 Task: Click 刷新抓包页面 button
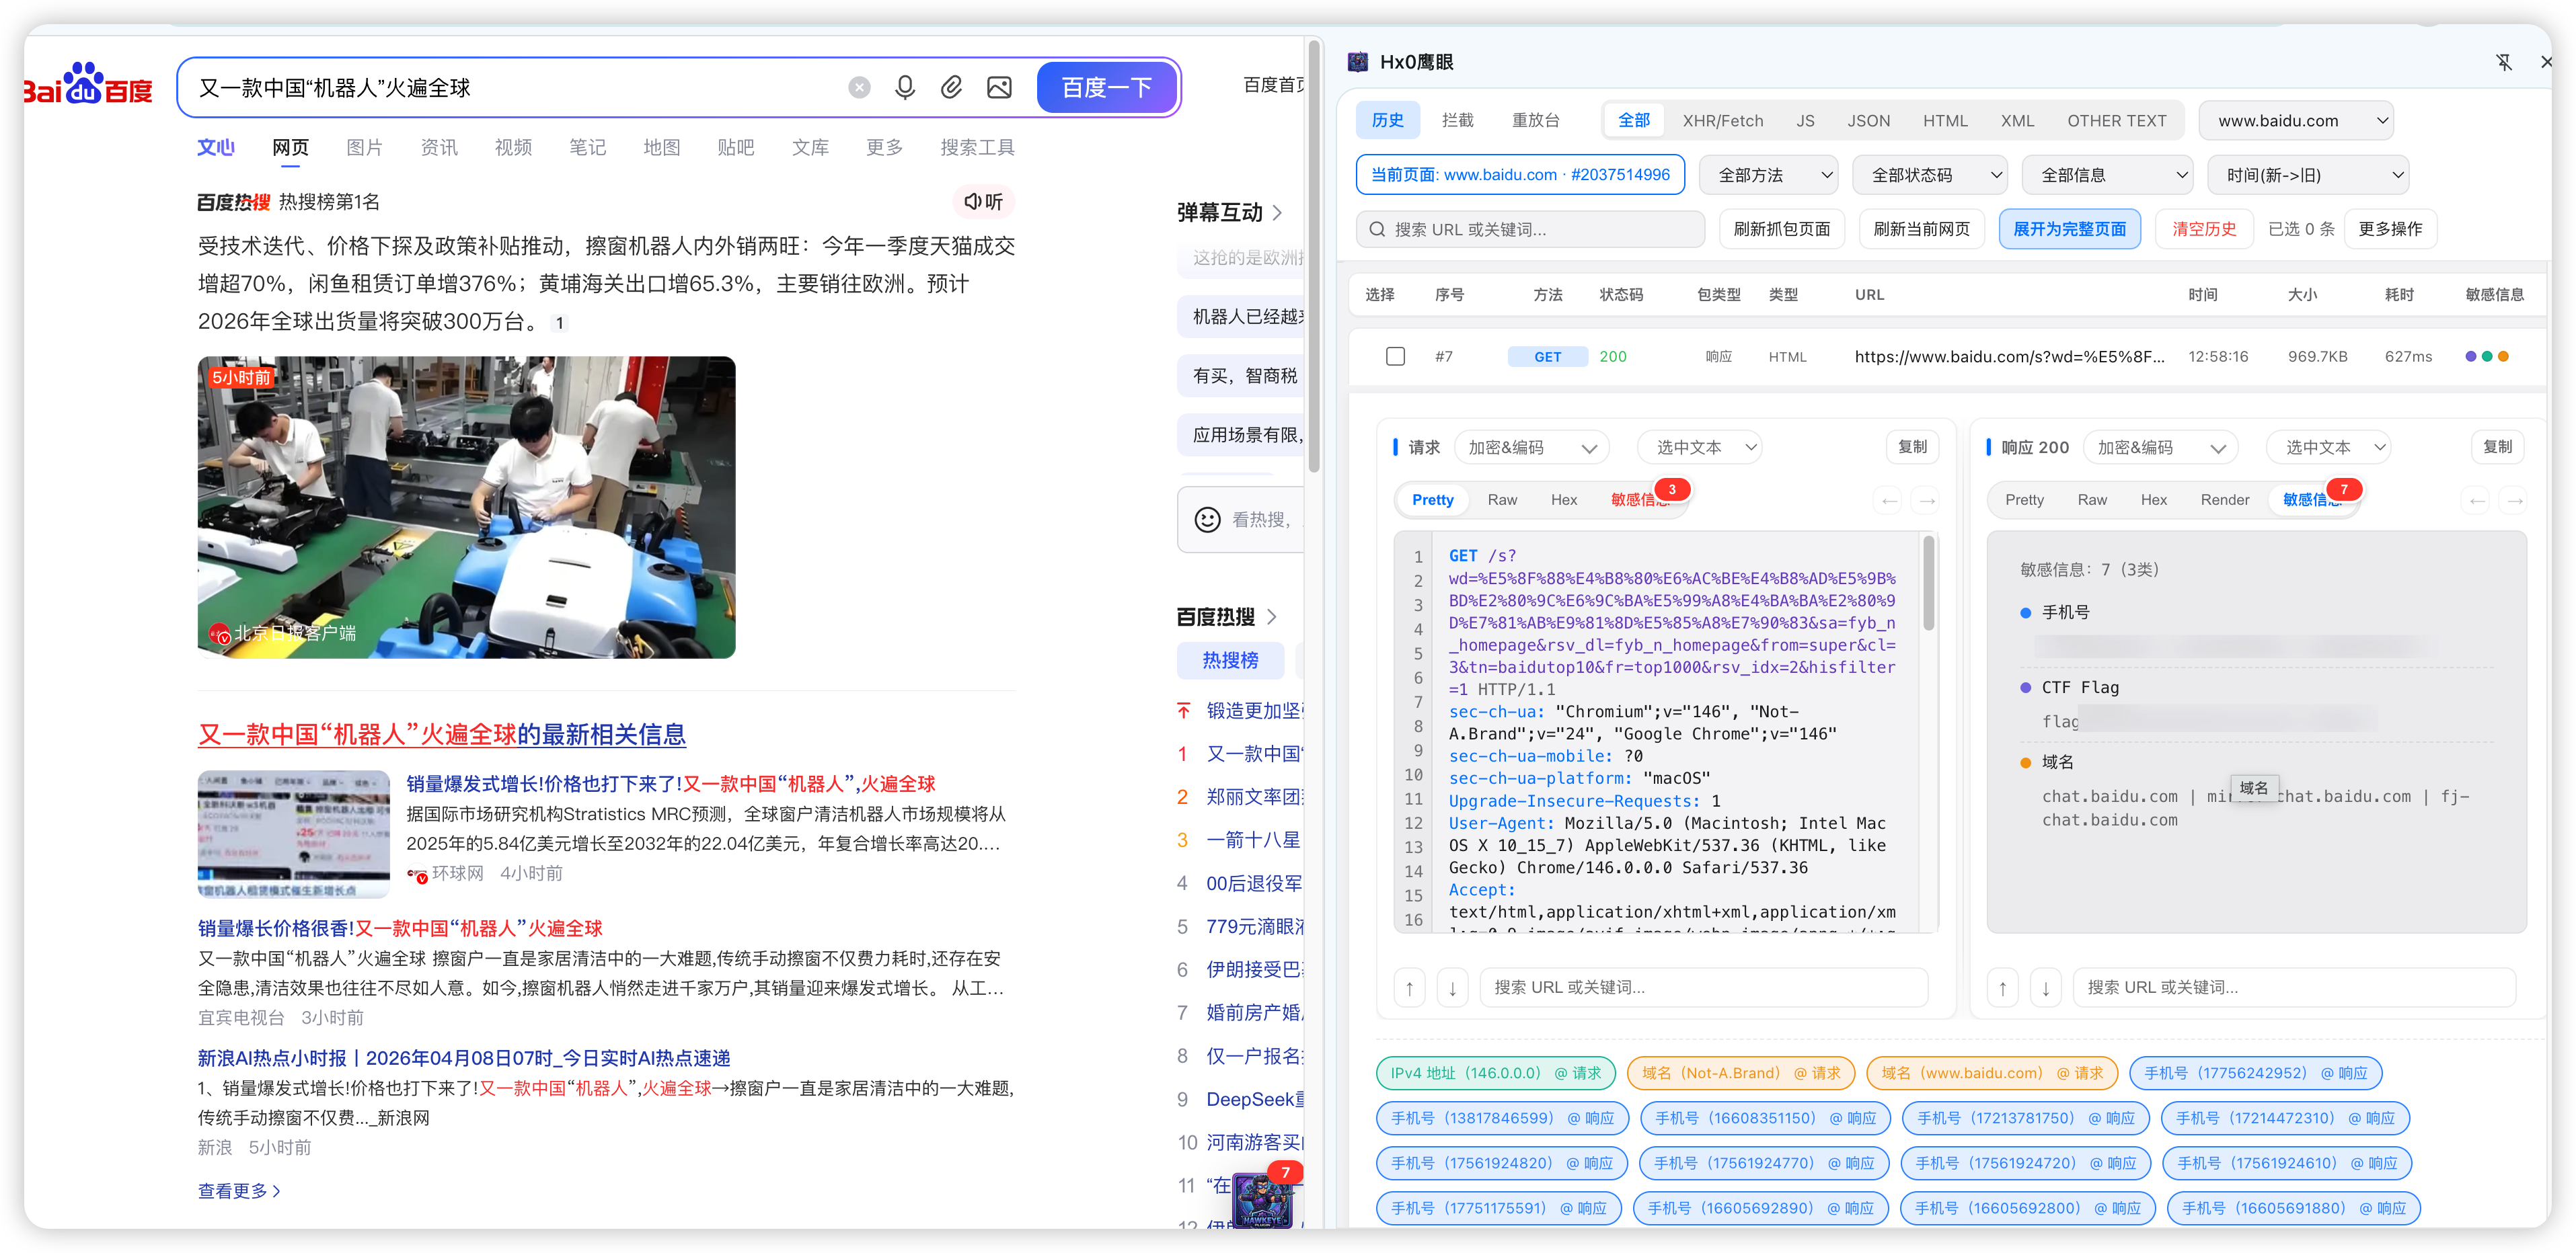coord(1781,229)
